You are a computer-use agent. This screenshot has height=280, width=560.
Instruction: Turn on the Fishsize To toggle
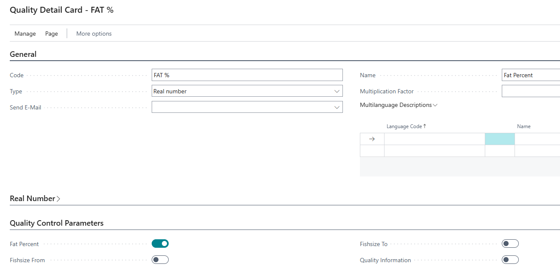tap(510, 244)
